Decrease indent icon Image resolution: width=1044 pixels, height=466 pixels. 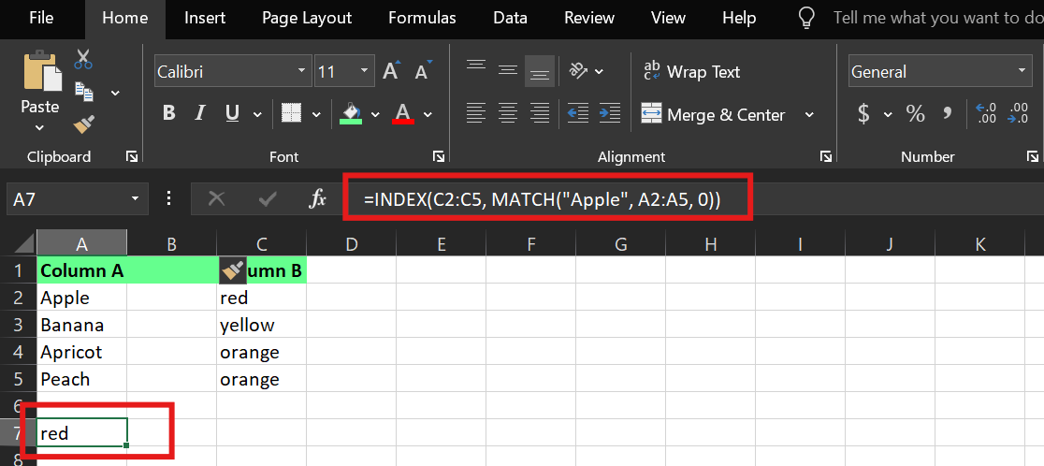pos(577,114)
